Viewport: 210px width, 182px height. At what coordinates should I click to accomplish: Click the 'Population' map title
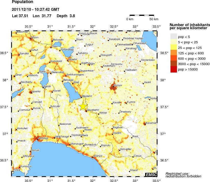(22, 2)
